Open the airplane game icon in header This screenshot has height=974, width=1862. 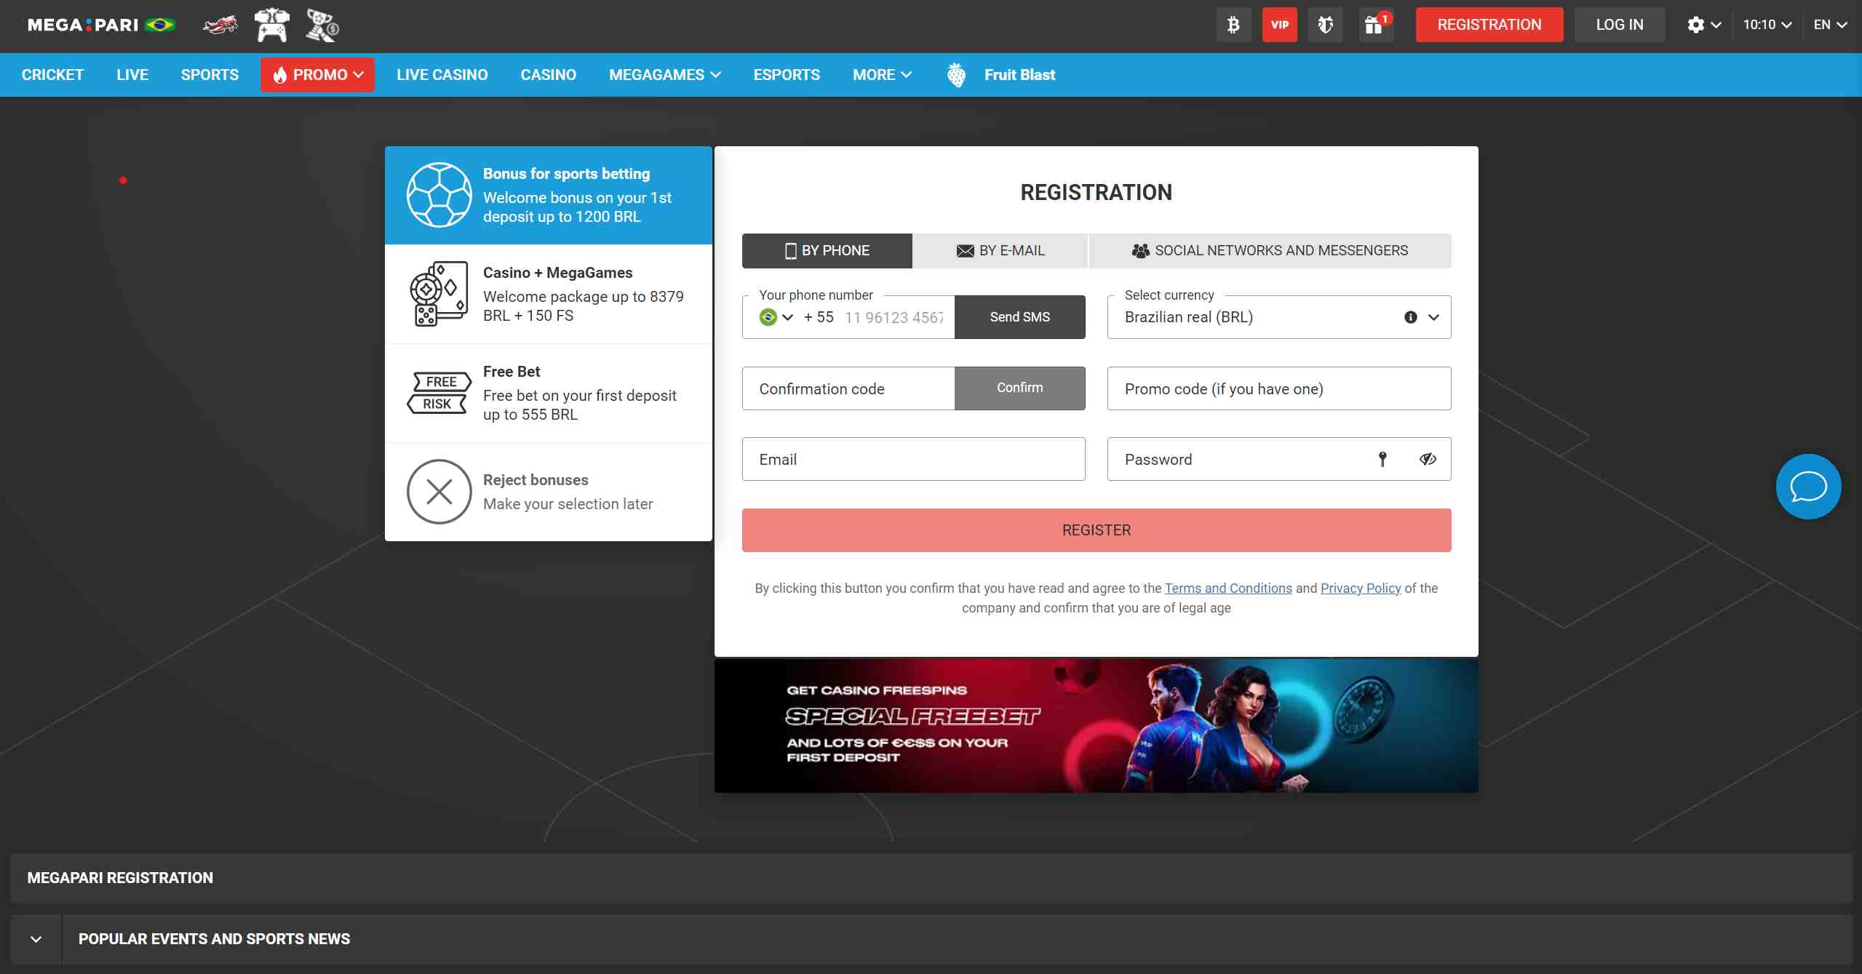coord(220,25)
